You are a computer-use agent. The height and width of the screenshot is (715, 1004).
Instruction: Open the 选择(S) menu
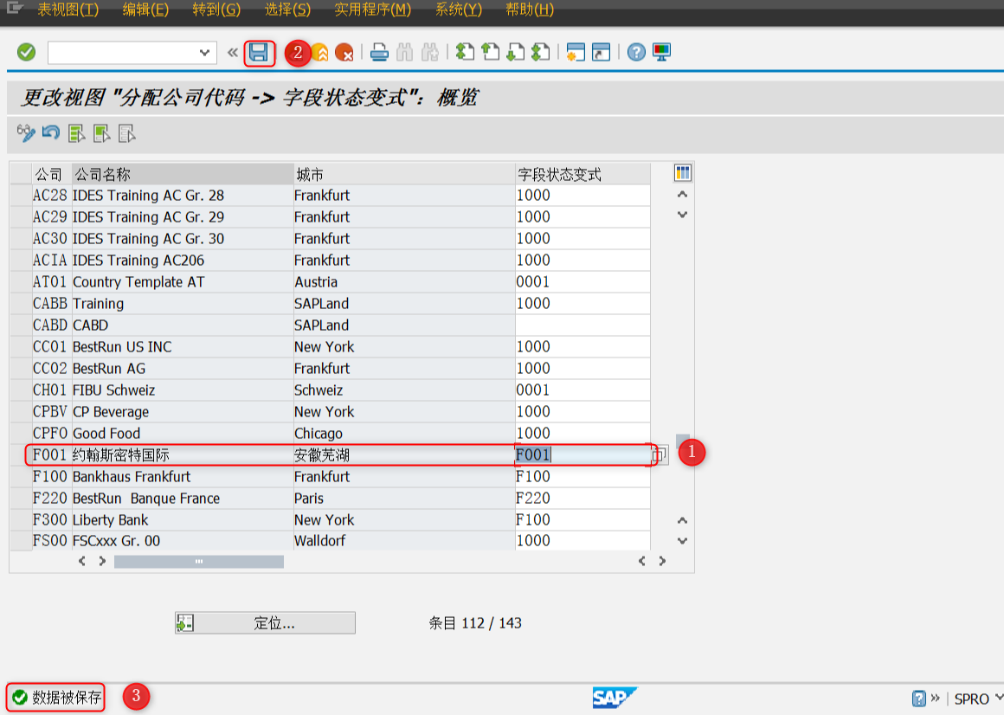pos(287,10)
